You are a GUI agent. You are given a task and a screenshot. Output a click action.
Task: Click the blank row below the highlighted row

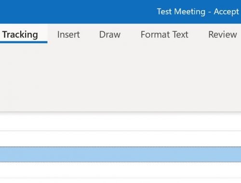tap(120, 170)
